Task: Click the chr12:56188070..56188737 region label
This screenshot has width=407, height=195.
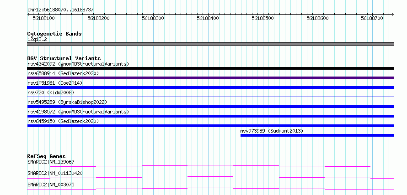Action: 60,10
